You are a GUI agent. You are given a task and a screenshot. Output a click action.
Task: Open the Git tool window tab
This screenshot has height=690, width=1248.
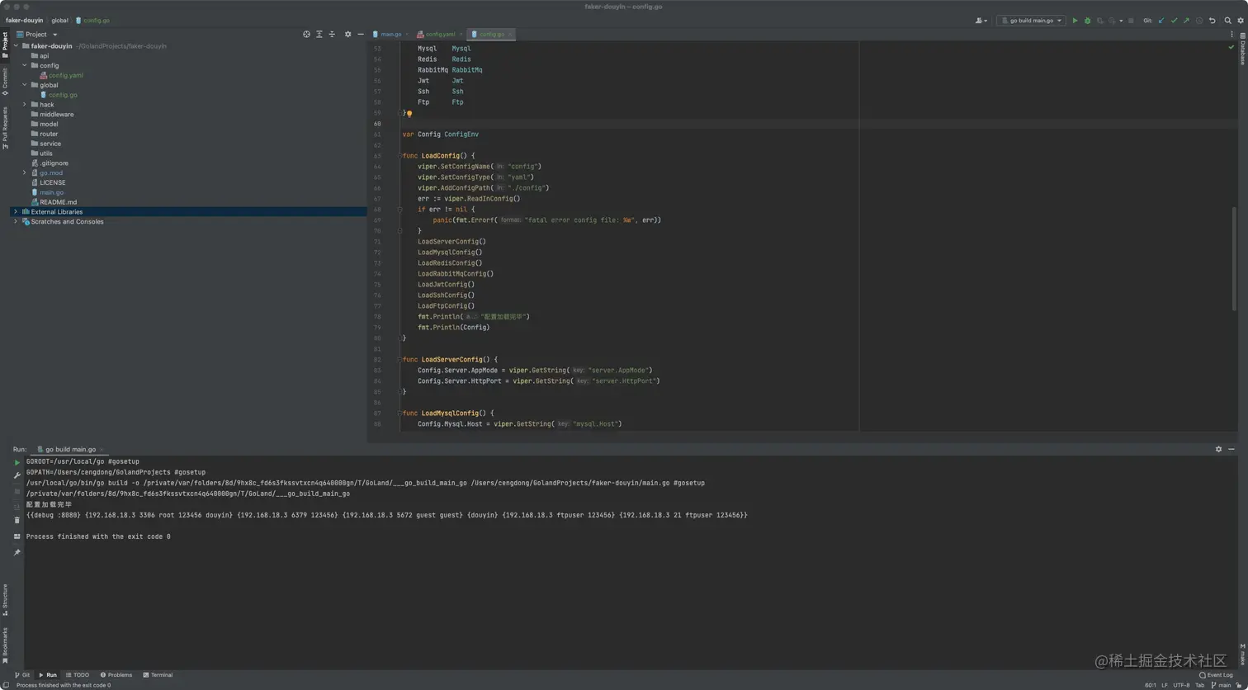coord(21,675)
